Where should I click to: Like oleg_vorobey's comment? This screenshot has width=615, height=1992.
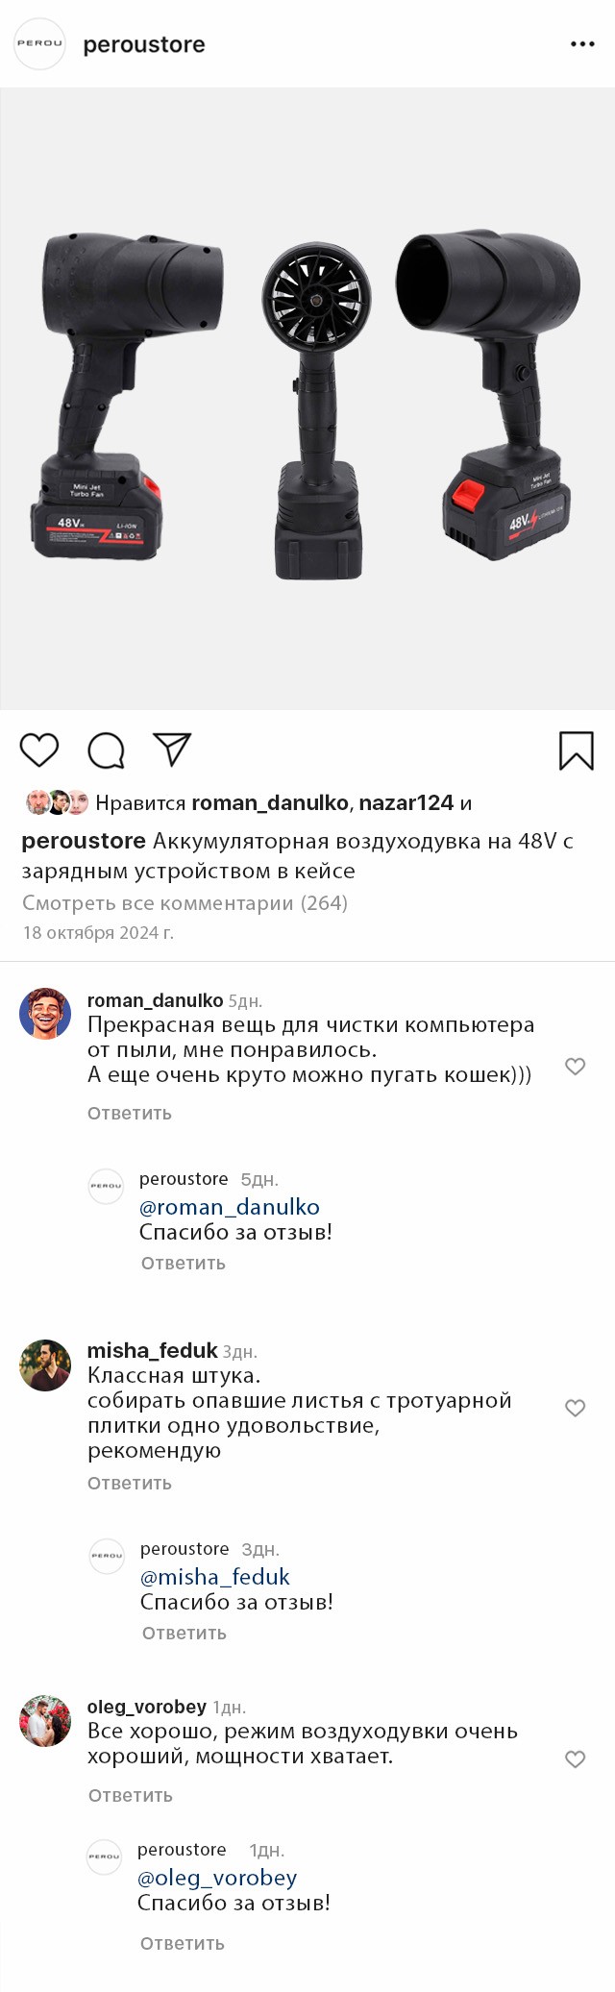(x=575, y=1759)
